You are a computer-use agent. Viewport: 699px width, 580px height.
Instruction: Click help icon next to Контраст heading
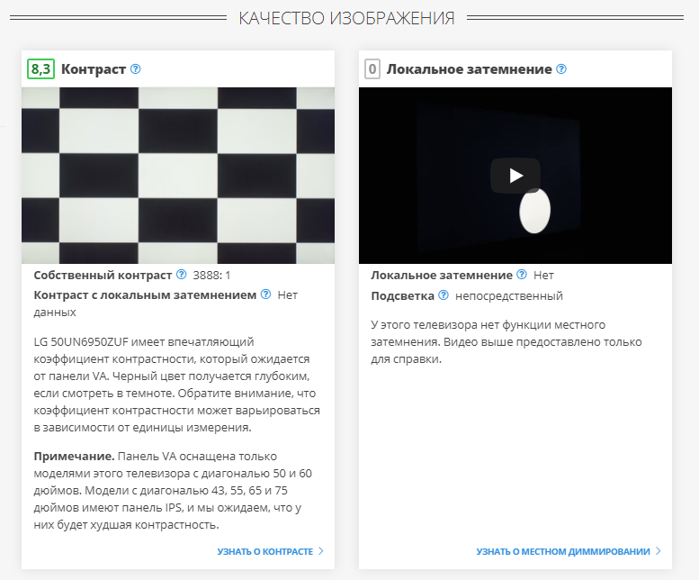click(136, 69)
